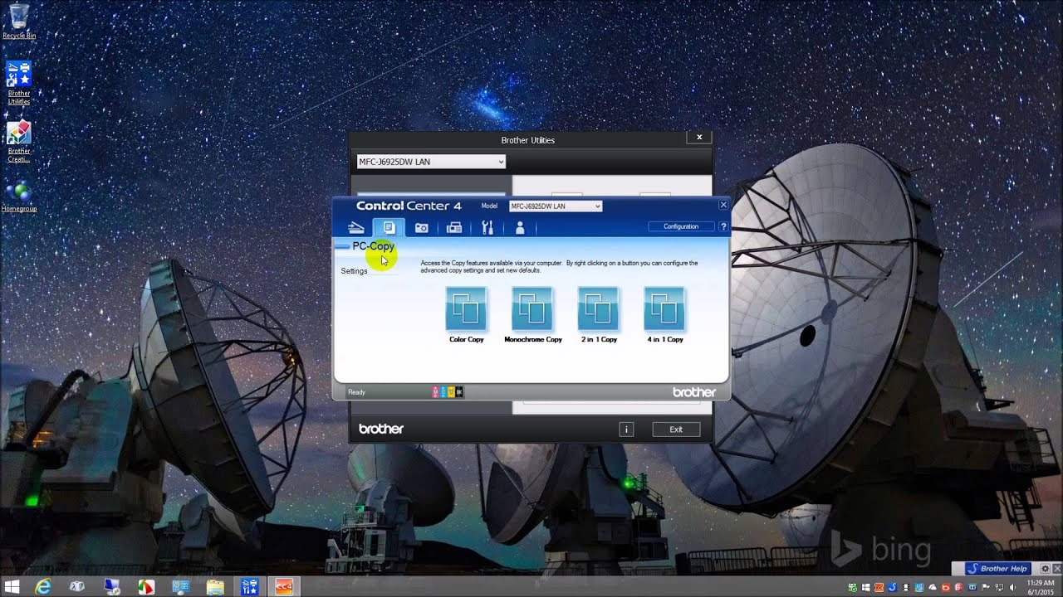This screenshot has height=597, width=1063.
Task: Click the Ready status text
Action: (356, 392)
